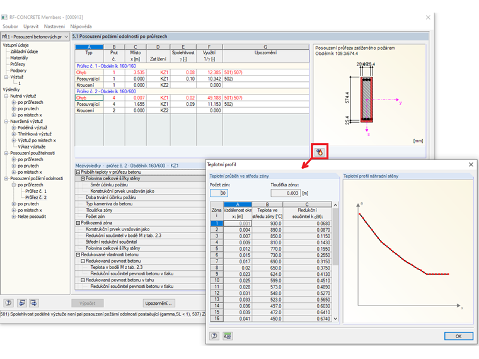Screen dimensions: 479x359
Task: Click temperature cell 930.0
Action: (x=267, y=224)
